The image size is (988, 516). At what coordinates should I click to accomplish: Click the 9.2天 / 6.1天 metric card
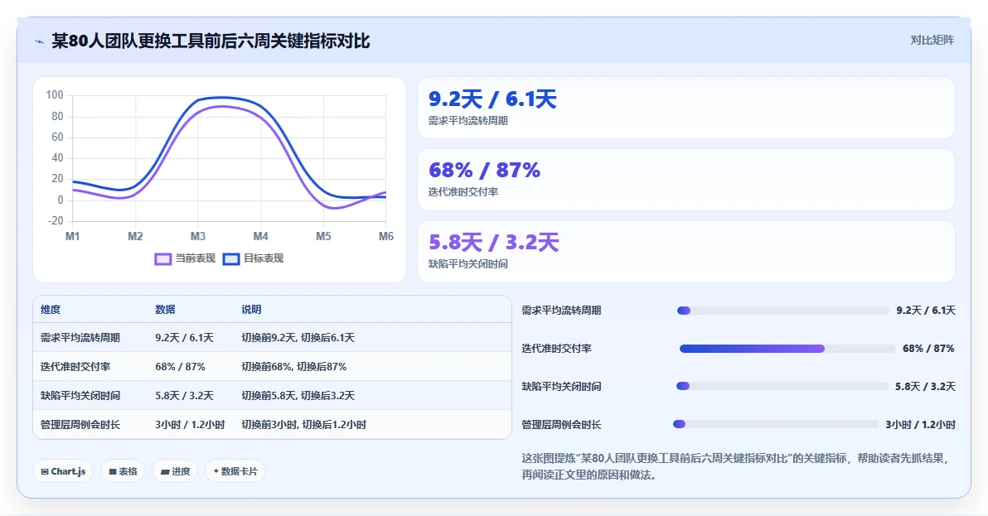point(686,108)
